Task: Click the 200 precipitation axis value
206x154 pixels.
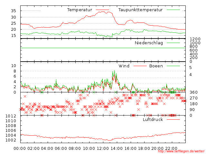Action: pos(194,58)
